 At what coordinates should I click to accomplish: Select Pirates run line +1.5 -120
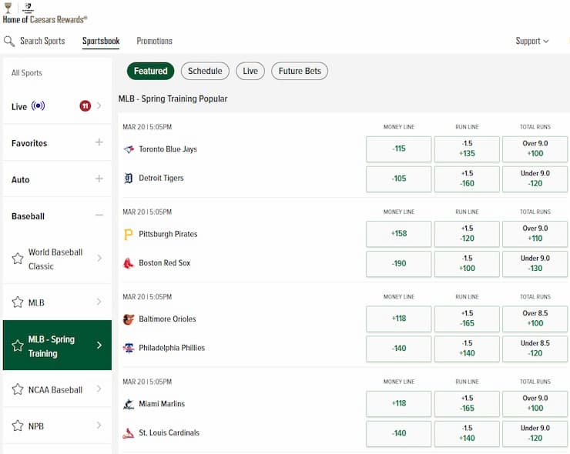pos(467,234)
